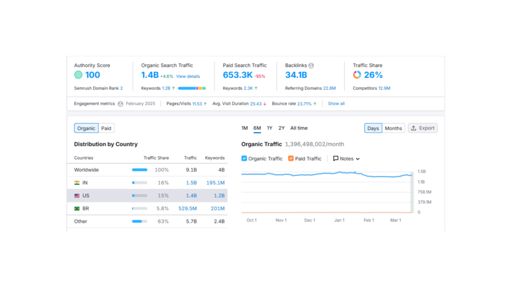Select the 1Y time range tab
The image size is (511, 287).
[x=269, y=128]
